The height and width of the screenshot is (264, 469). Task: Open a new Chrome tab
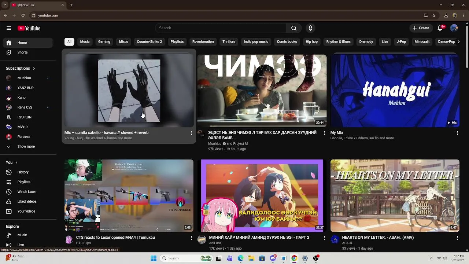click(71, 5)
